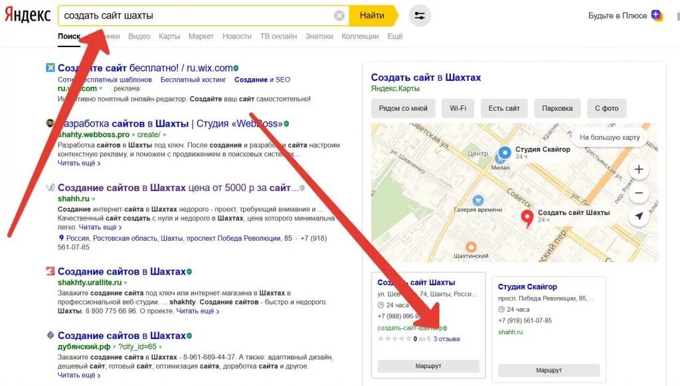Image resolution: width=680 pixels, height=386 pixels.
Task: Open the Коллекции tab
Action: click(360, 36)
